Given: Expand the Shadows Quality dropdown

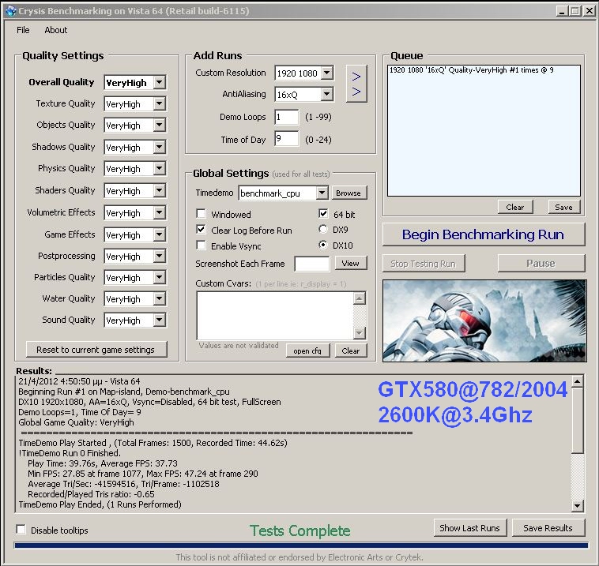Looking at the screenshot, I should [x=160, y=147].
